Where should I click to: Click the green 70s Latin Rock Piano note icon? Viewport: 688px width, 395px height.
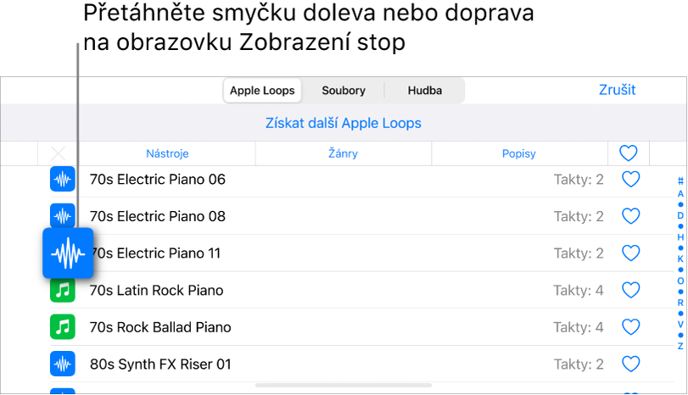pos(63,290)
